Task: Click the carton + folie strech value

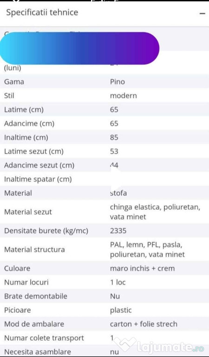Action: click(144, 324)
